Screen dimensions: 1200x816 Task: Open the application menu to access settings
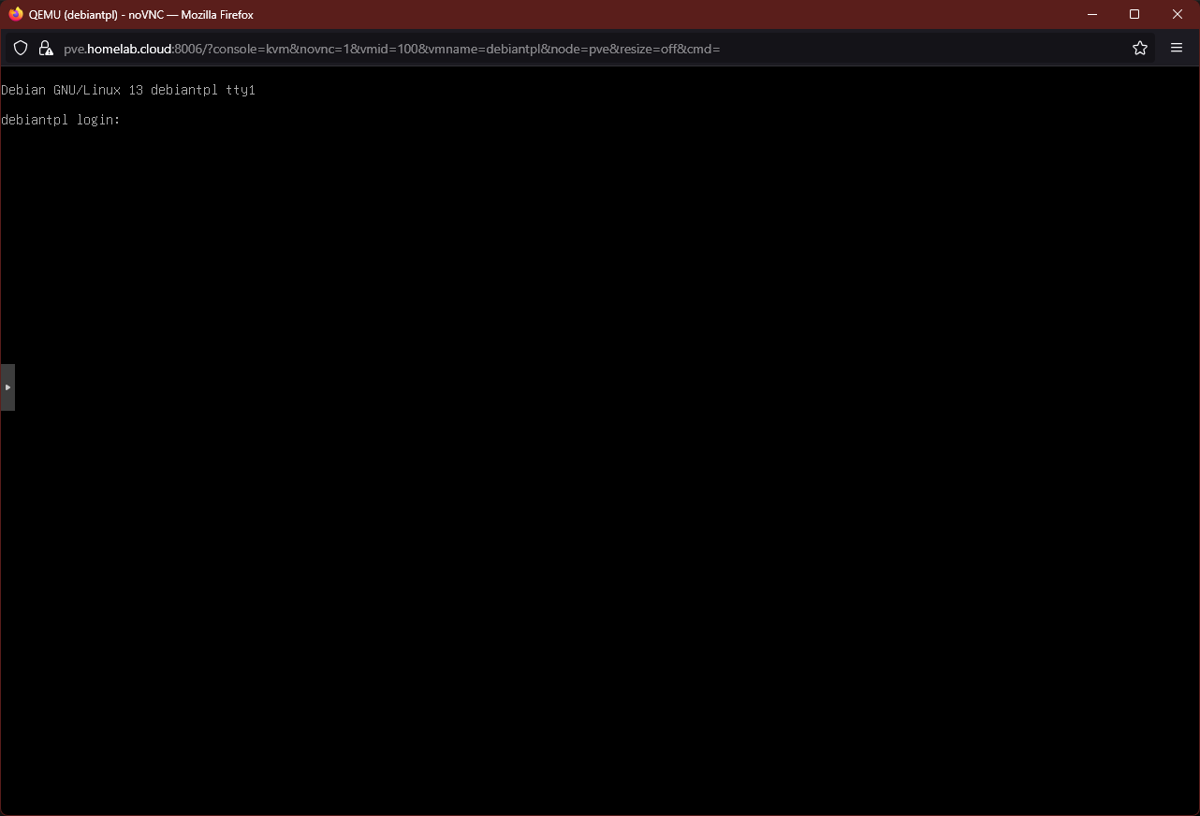click(x=1177, y=48)
